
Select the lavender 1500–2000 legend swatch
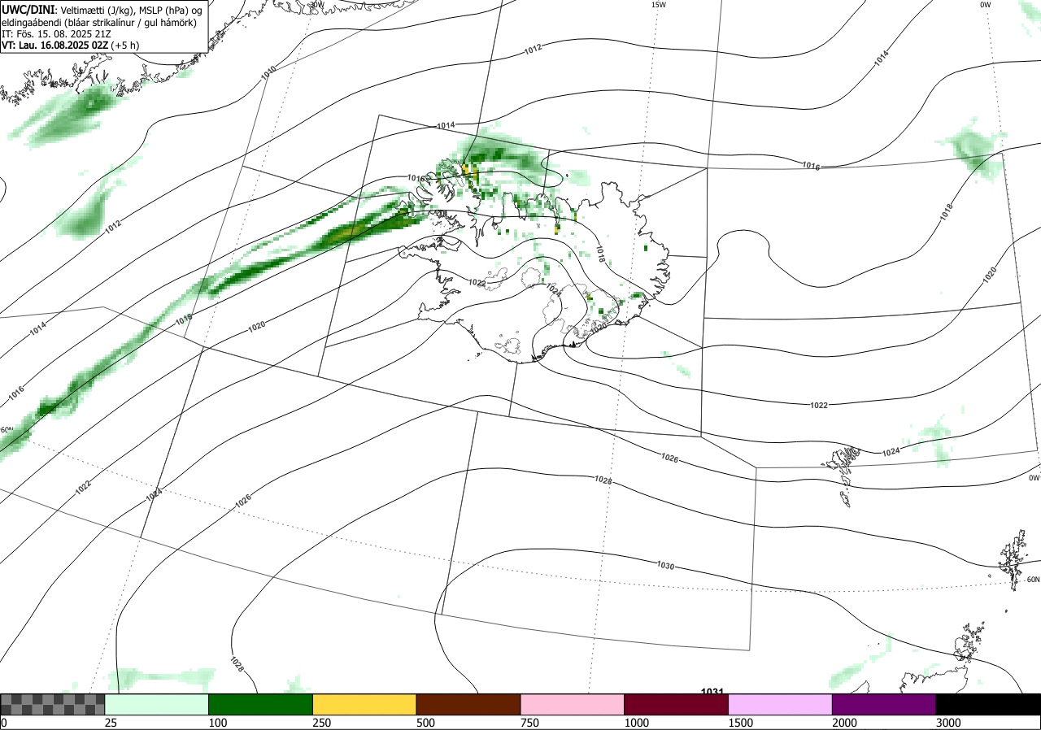pyautogui.click(x=781, y=704)
